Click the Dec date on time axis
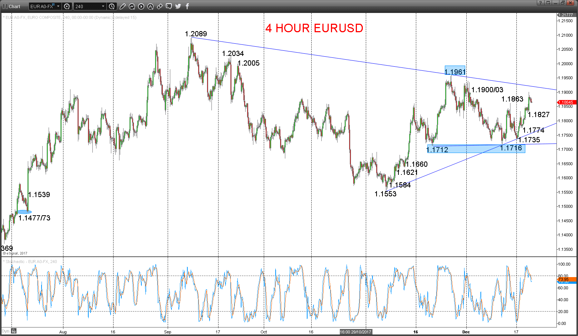578x336 pixels. (x=466, y=332)
